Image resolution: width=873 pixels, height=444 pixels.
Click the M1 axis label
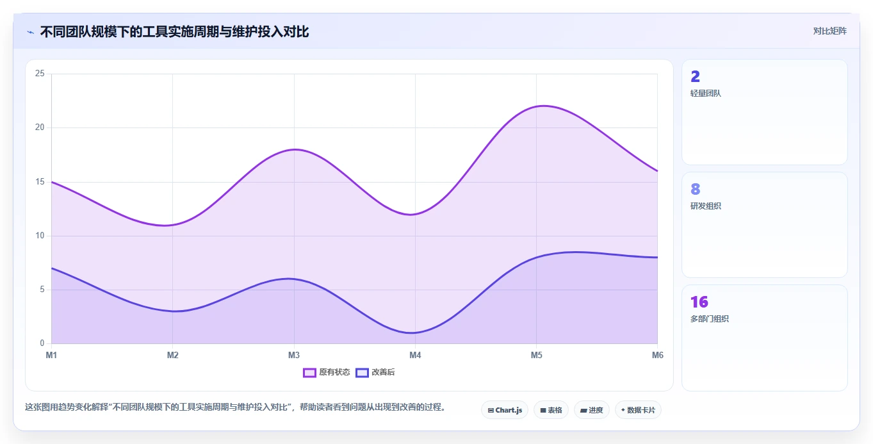(x=51, y=355)
